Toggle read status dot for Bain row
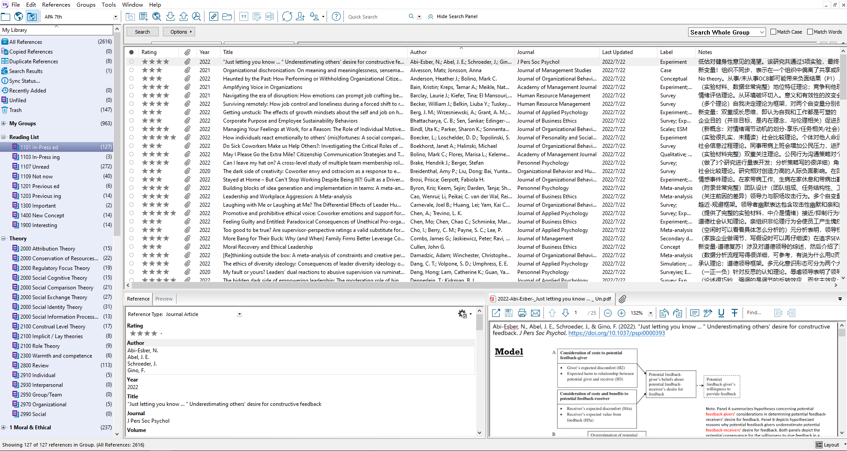847x451 pixels. point(131,87)
